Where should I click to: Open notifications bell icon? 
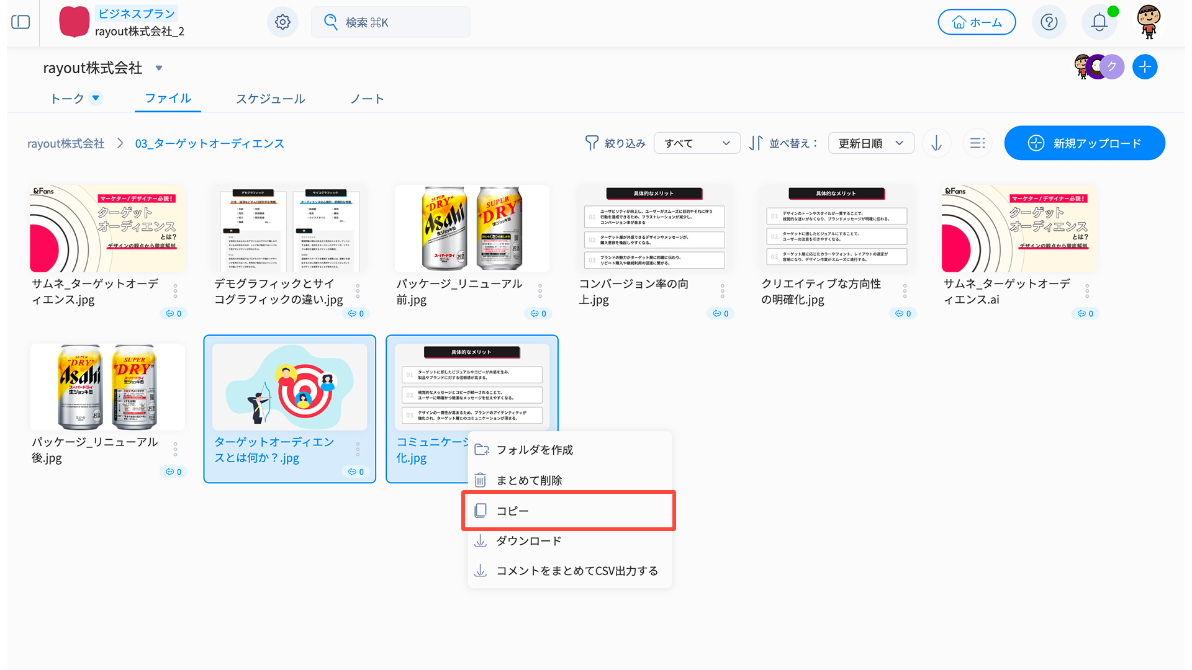pos(1099,22)
